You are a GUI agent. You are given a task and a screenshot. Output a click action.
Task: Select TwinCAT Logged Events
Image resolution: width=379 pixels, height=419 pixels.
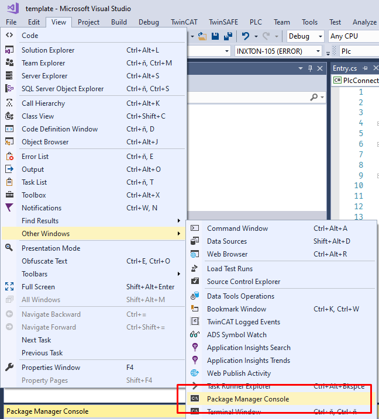coord(281,322)
